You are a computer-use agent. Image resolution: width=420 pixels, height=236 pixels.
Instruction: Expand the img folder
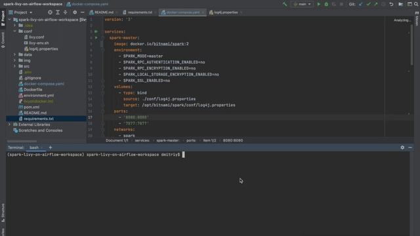coord(14,60)
